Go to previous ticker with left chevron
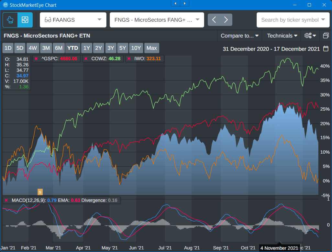Viewport: 332px width, 252px height. (x=214, y=20)
